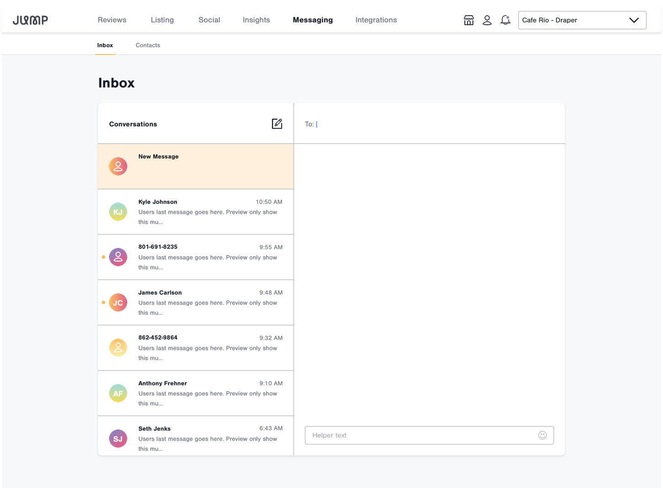Open Kyle Johnson conversation
The height and width of the screenshot is (488, 663).
(x=196, y=212)
